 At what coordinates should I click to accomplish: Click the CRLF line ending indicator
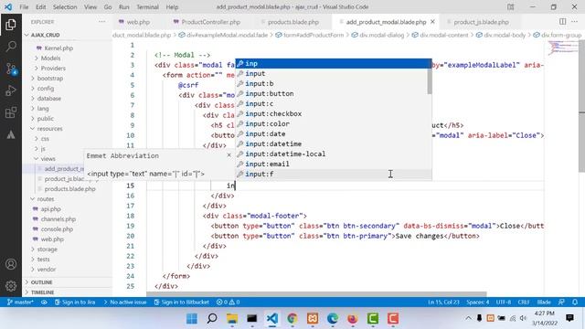524,302
